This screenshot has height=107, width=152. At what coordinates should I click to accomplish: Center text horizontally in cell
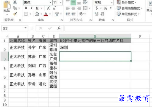73,8
